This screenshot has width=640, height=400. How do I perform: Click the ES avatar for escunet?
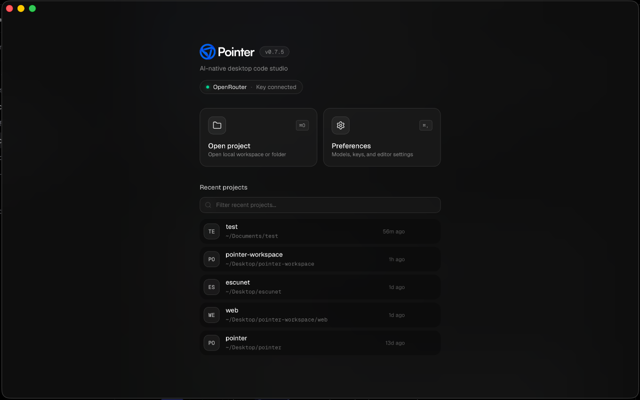tap(211, 287)
